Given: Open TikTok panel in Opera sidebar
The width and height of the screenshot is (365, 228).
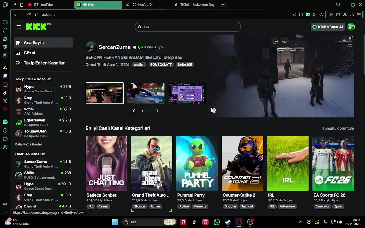Looking at the screenshot, I should click(5, 93).
